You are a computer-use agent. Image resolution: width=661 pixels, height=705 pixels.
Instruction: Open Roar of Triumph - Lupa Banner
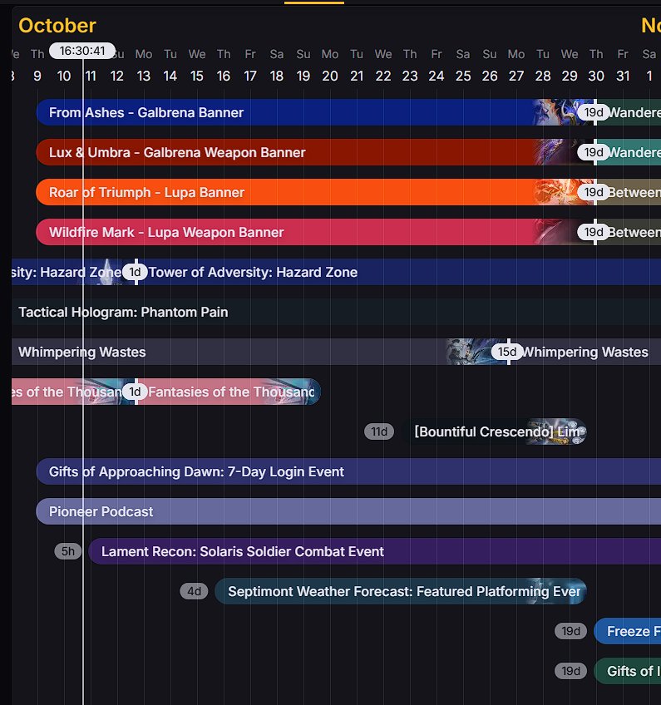[315, 192]
